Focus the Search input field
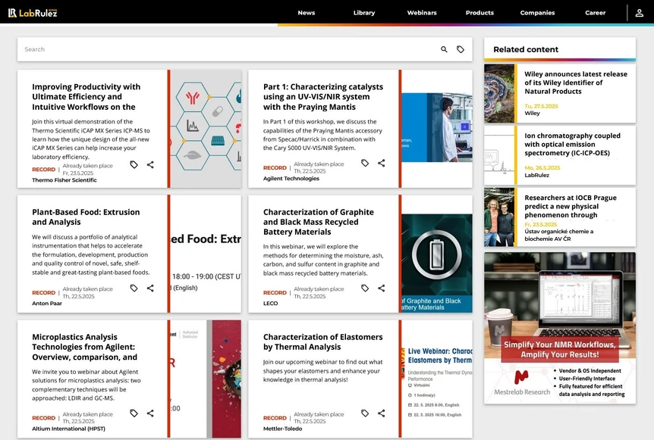 [229, 49]
